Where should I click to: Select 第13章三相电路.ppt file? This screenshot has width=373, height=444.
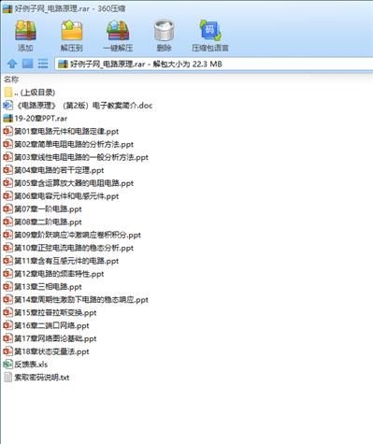(42, 287)
